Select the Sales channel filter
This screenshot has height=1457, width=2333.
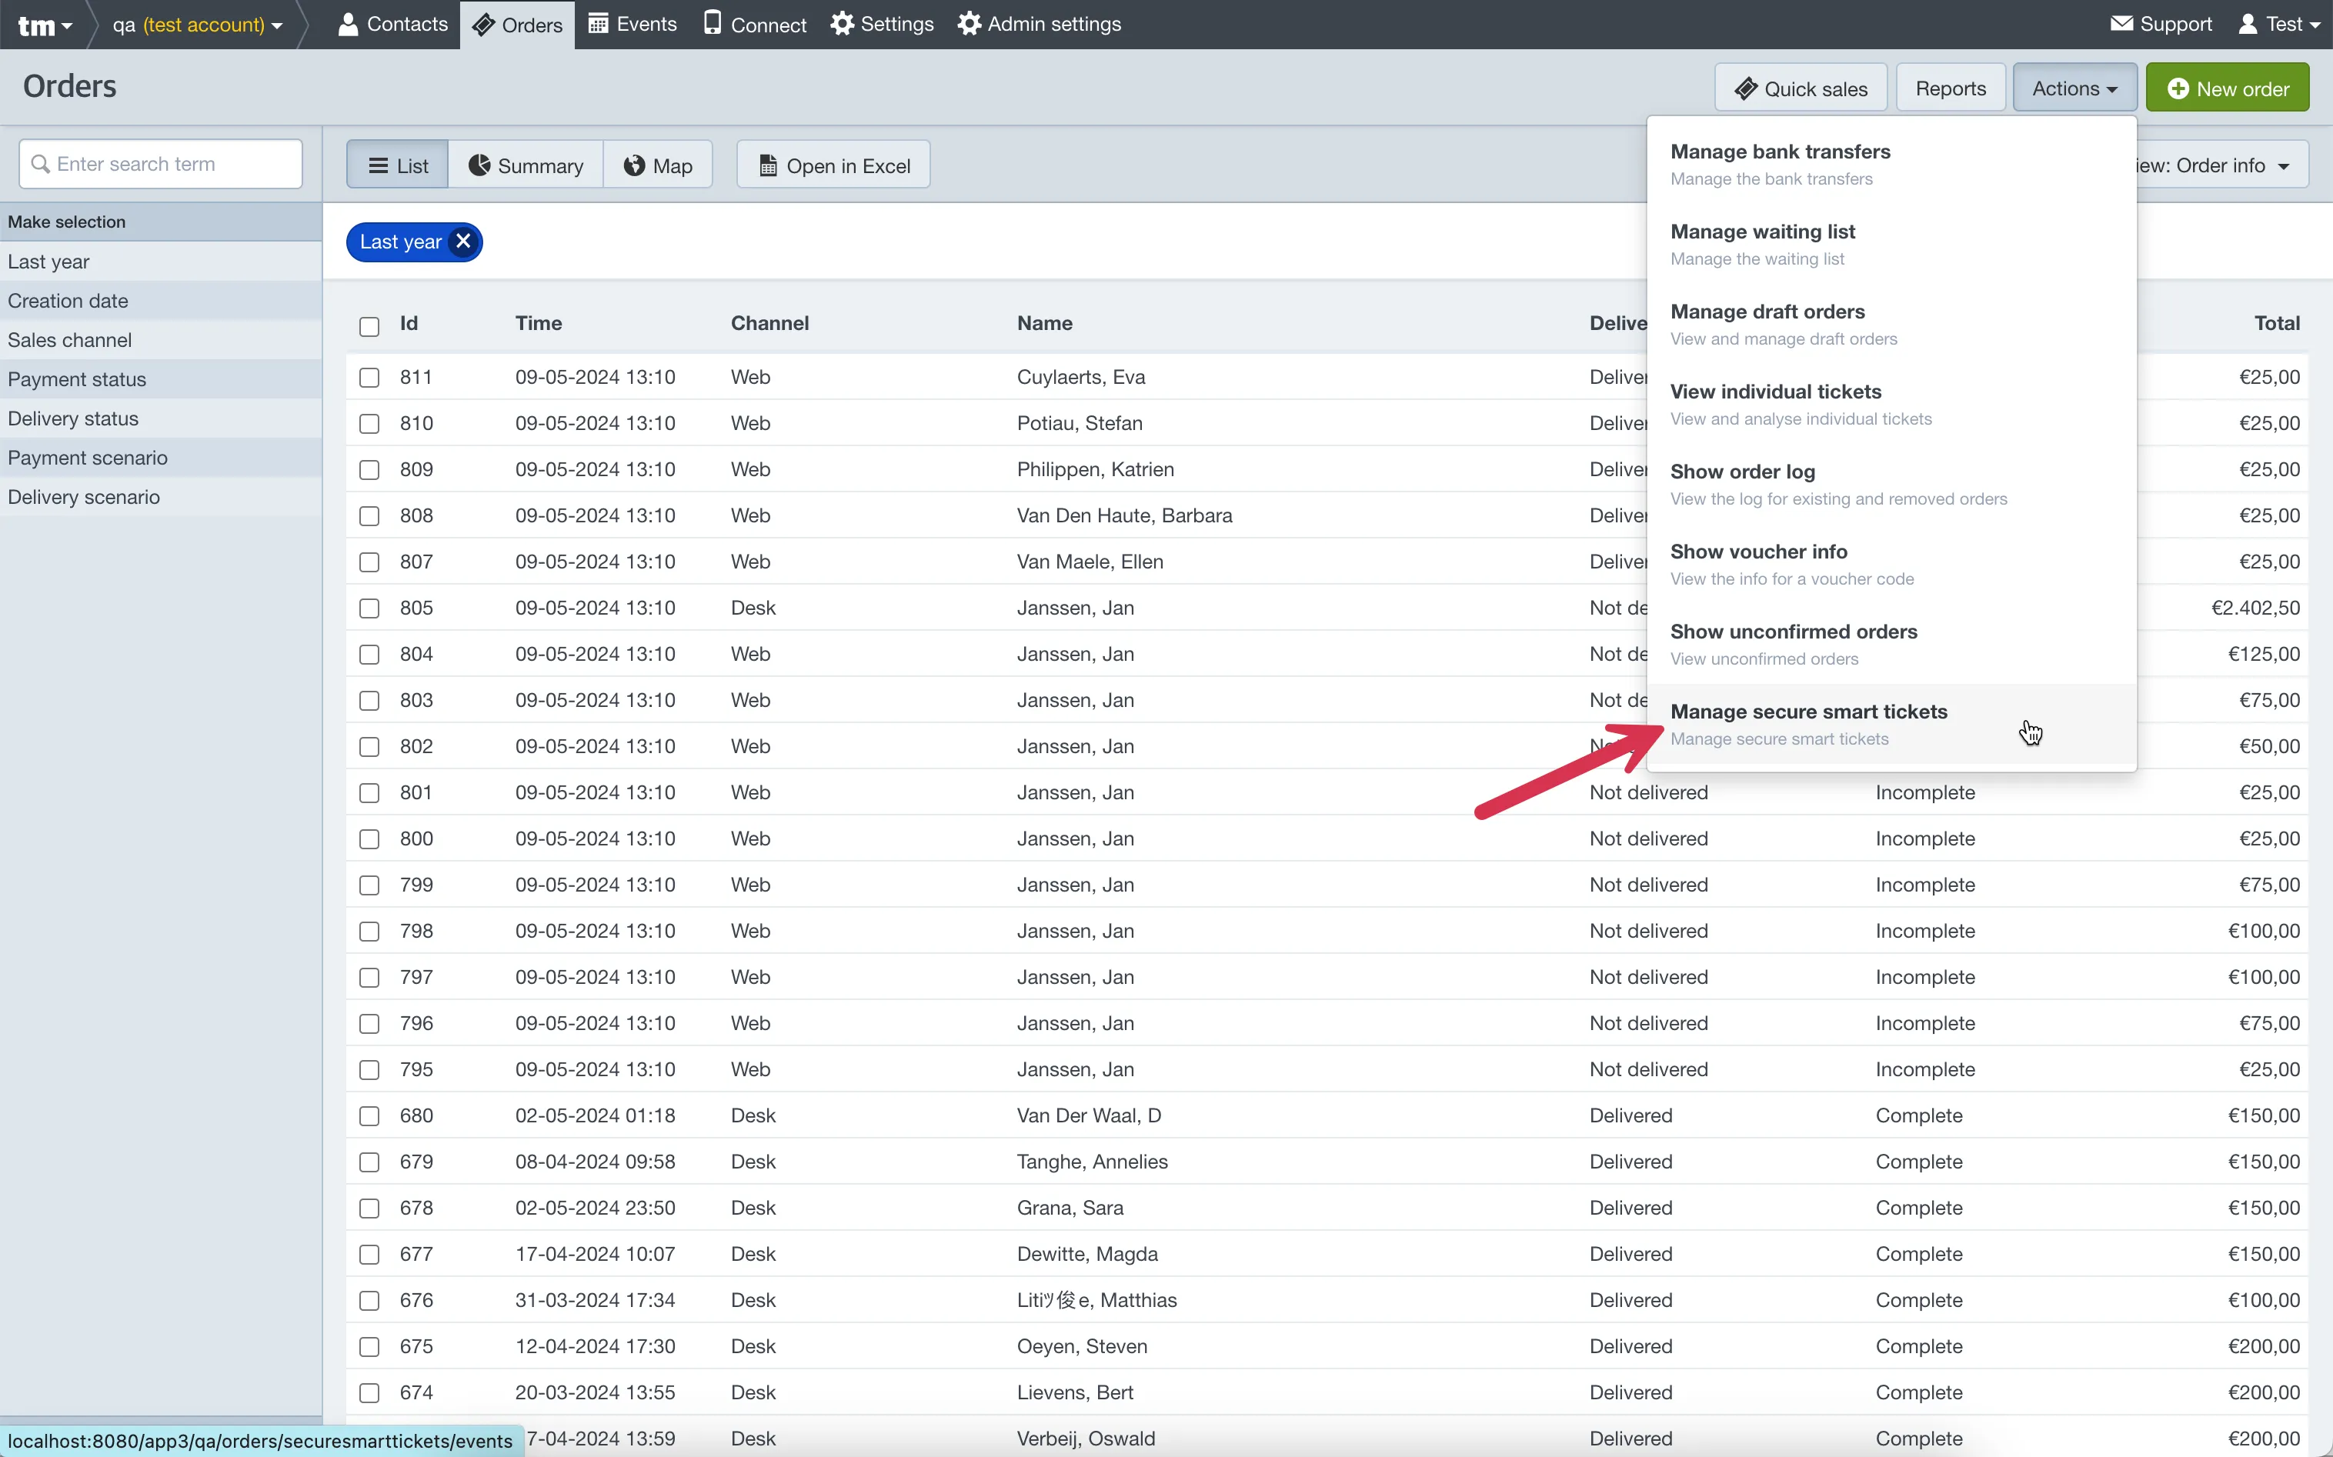[161, 340]
